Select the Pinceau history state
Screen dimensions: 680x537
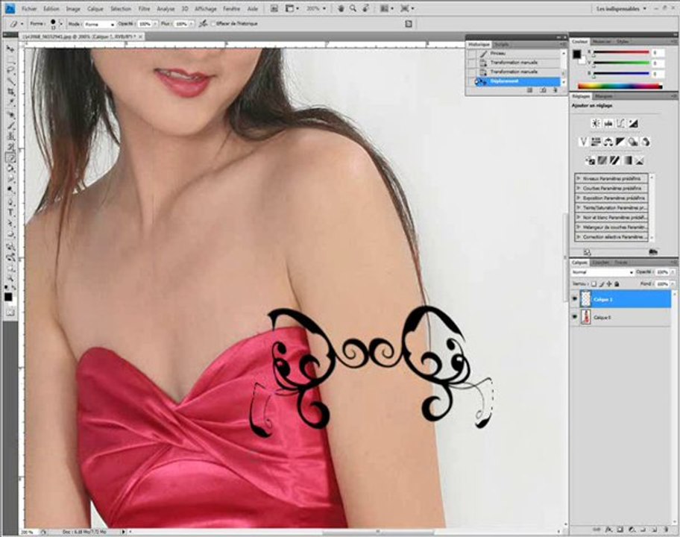[518, 54]
